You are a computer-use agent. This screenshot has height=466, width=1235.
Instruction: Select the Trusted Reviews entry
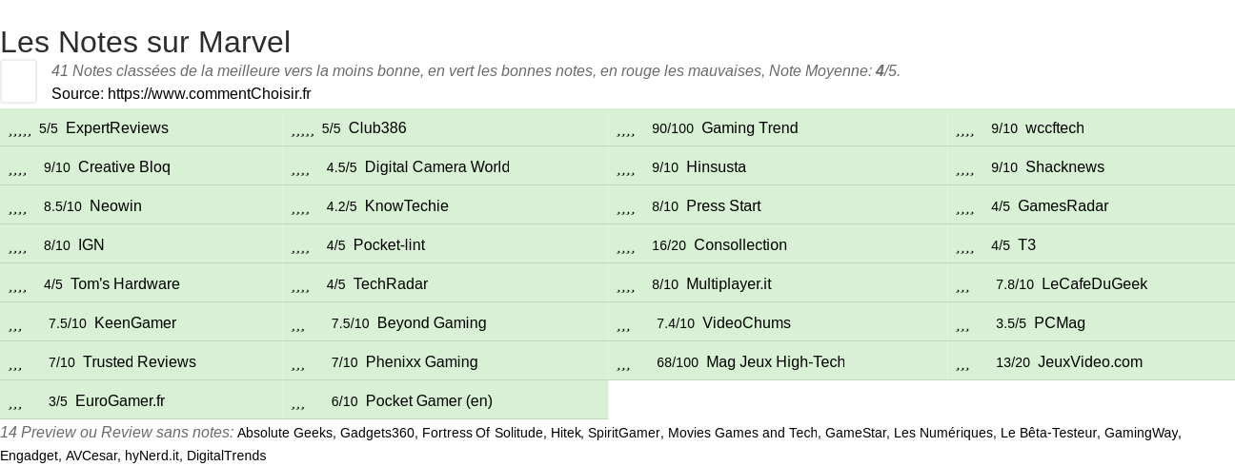(141, 361)
